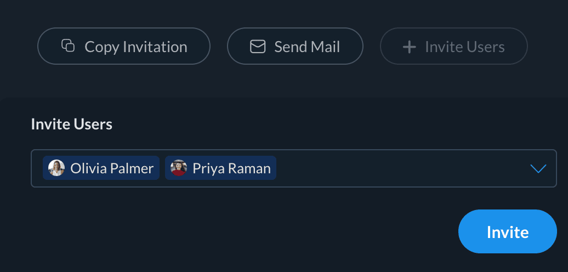Click the copy icon beside Copy Invitation
The height and width of the screenshot is (272, 568).
click(68, 46)
